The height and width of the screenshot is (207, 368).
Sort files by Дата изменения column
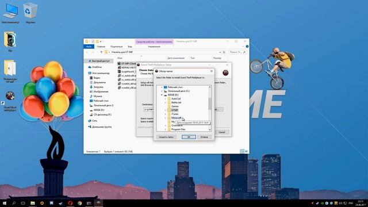[x=176, y=57]
